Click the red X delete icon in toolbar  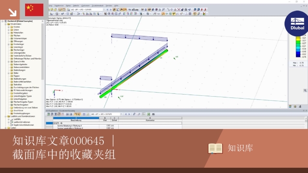click(179, 9)
